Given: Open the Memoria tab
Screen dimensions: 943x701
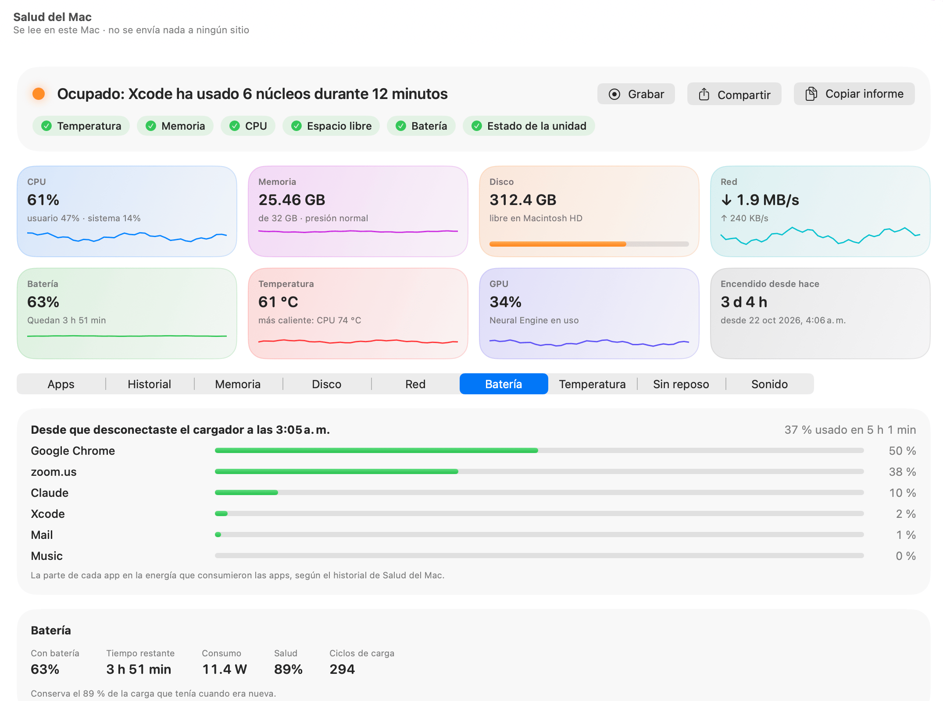Looking at the screenshot, I should pos(238,384).
